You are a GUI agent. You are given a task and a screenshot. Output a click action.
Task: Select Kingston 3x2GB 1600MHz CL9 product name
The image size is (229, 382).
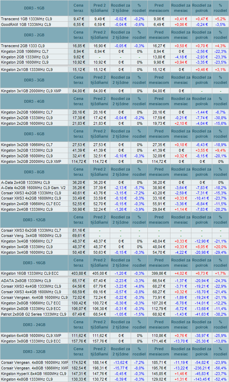(x=27, y=156)
